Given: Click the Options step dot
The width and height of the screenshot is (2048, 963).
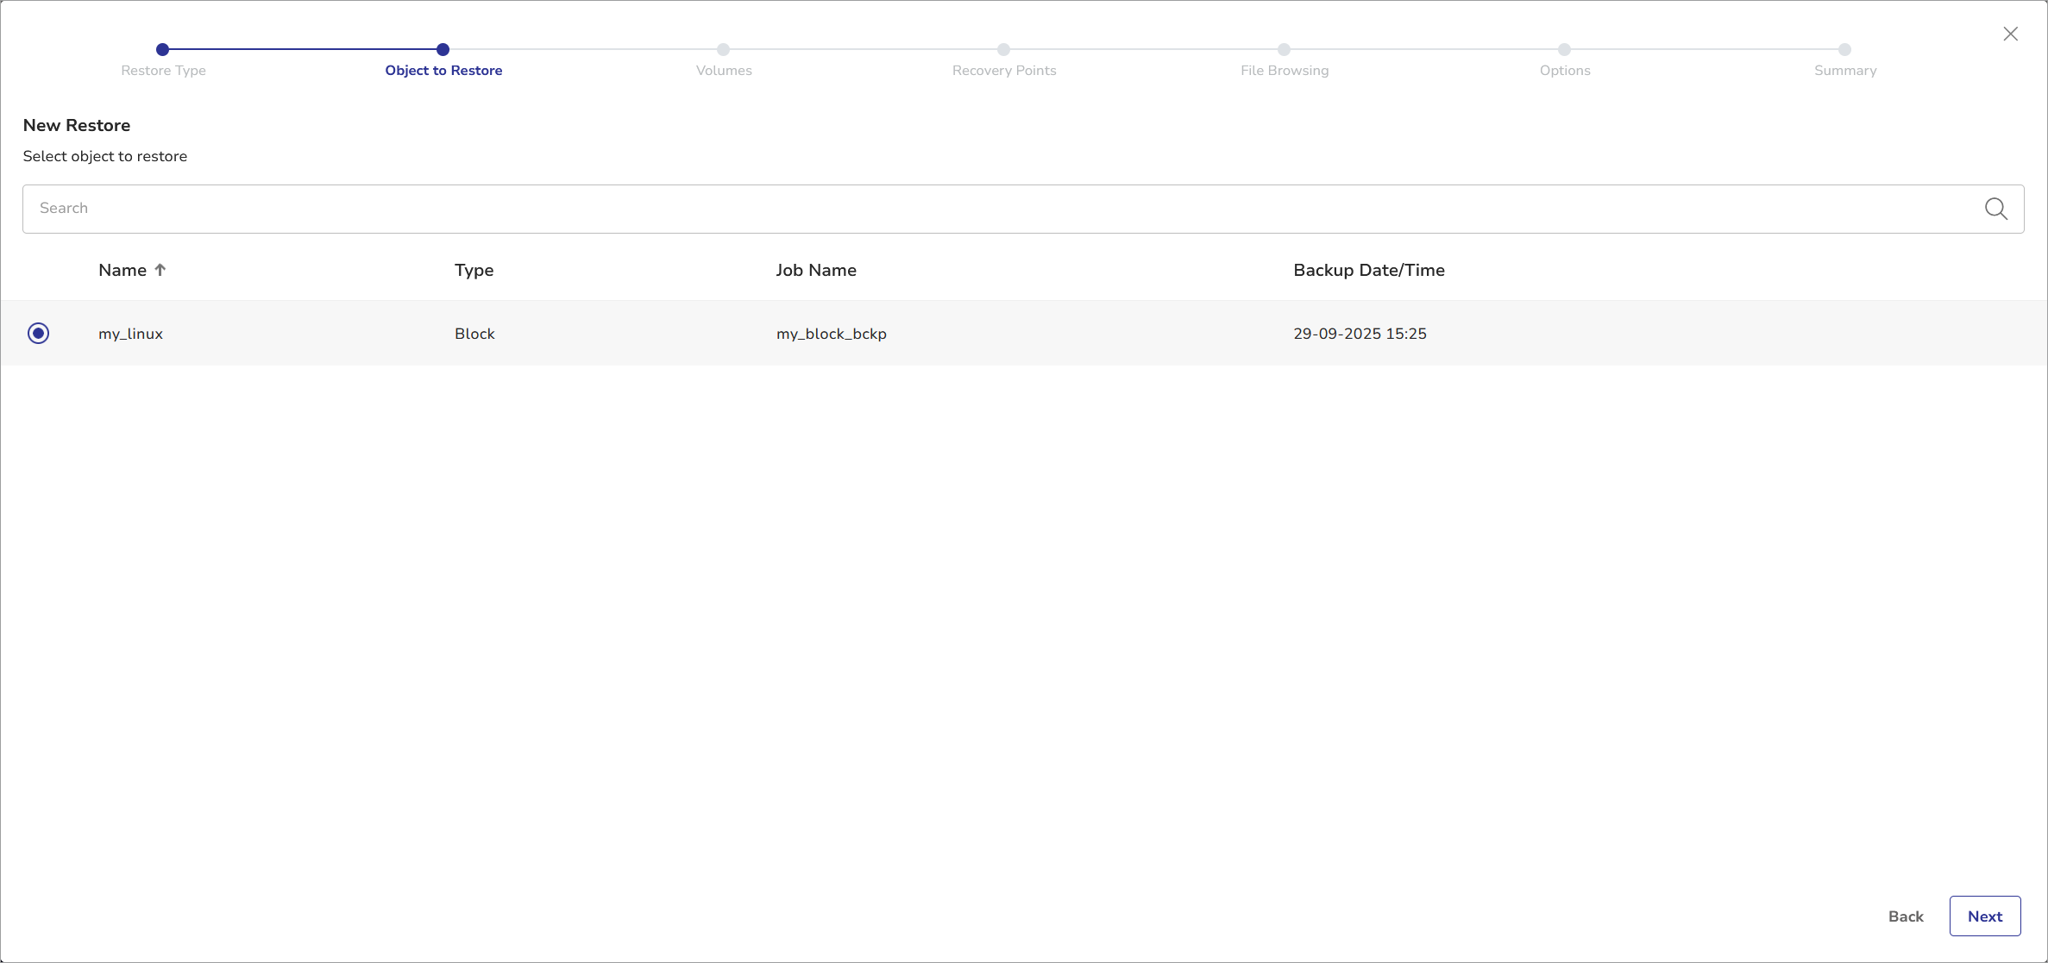Looking at the screenshot, I should 1564,49.
